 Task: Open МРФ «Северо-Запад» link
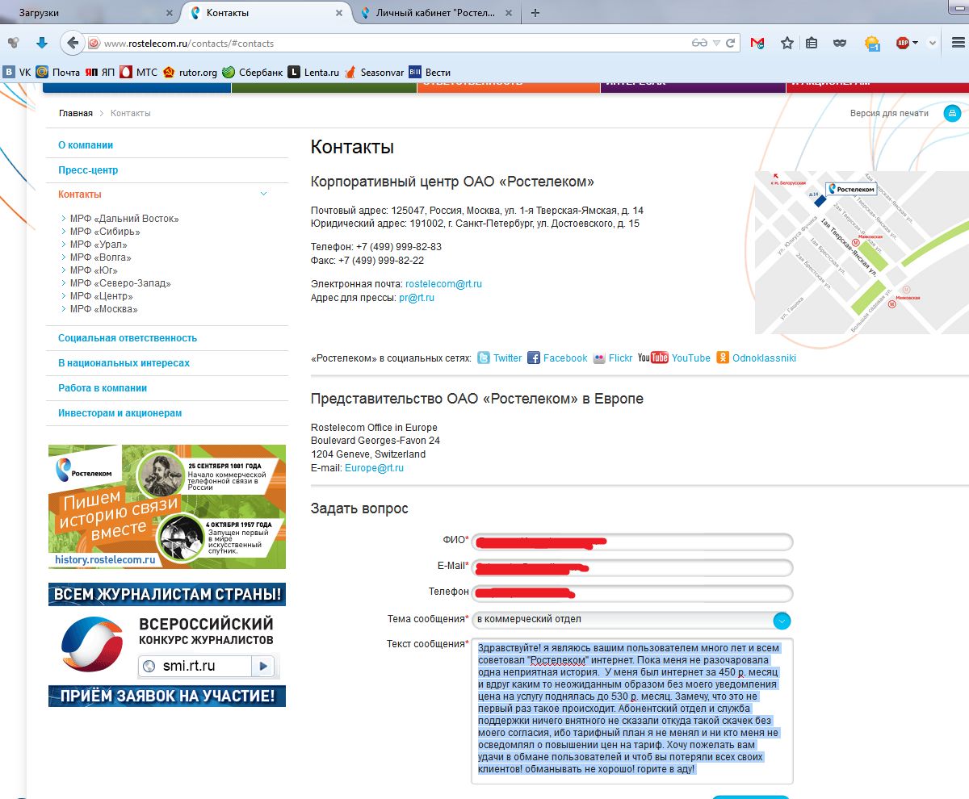point(120,283)
